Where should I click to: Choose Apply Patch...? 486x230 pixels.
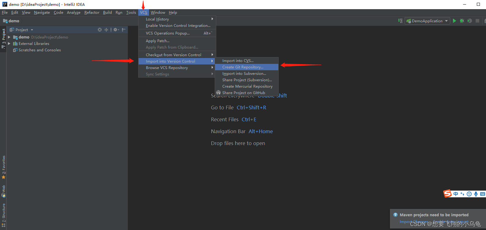[177, 41]
